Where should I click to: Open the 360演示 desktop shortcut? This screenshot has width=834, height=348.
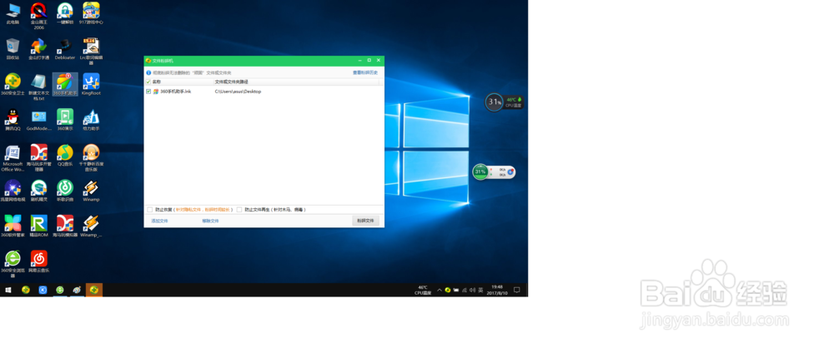[x=65, y=120]
